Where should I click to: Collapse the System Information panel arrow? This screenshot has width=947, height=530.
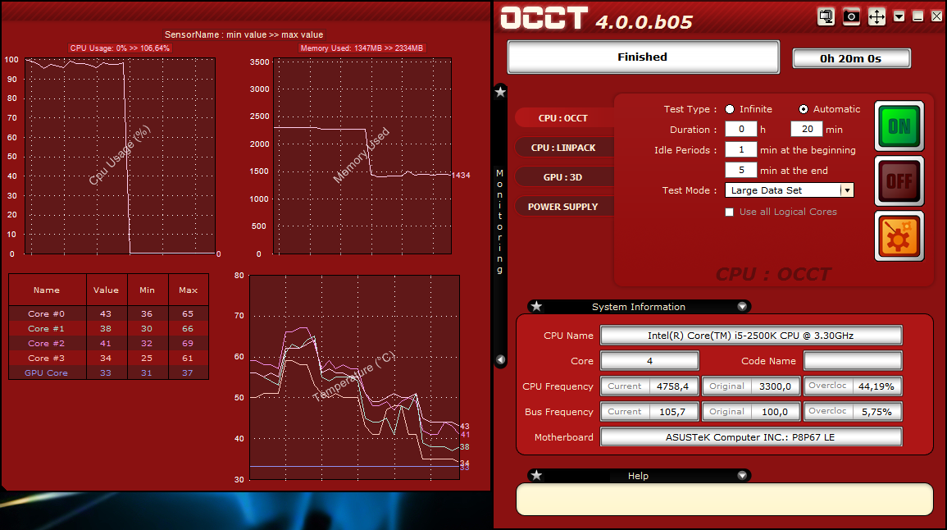click(x=742, y=307)
